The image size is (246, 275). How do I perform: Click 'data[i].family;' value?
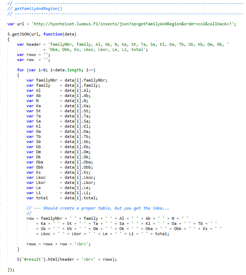point(82,85)
